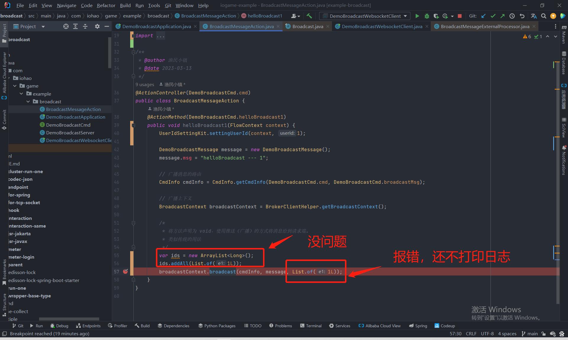Image resolution: width=568 pixels, height=340 pixels.
Task: Show Git history clock icon
Action: (512, 16)
